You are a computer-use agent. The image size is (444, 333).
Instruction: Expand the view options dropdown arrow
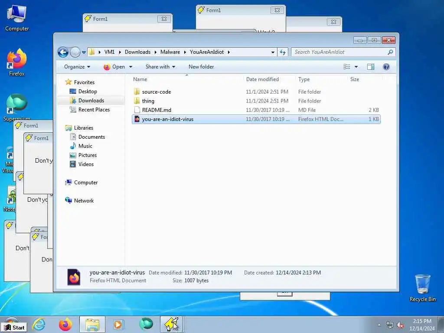(x=356, y=67)
